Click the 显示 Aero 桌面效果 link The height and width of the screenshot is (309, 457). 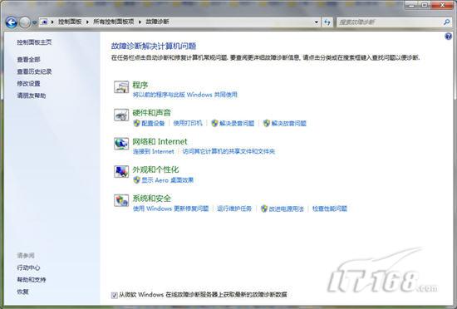168,180
